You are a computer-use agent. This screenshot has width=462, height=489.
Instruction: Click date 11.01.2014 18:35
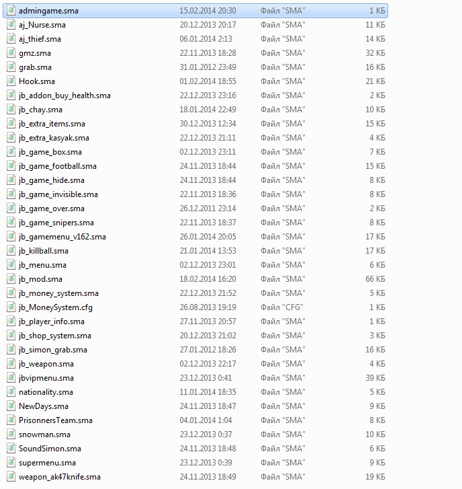[x=207, y=391]
